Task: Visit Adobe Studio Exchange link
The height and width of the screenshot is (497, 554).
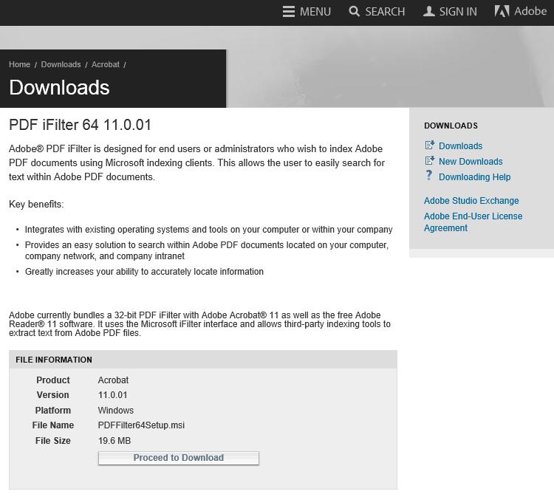Action: tap(471, 201)
